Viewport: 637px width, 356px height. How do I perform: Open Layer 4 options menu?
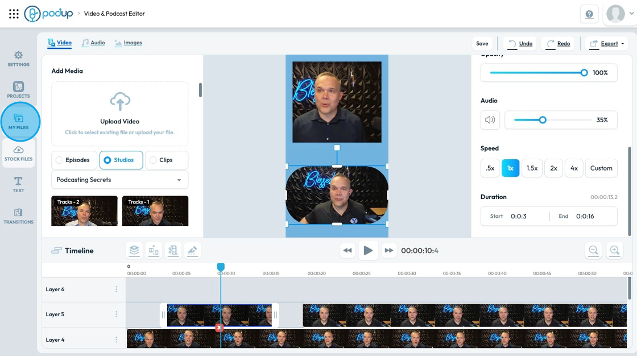pyautogui.click(x=116, y=340)
